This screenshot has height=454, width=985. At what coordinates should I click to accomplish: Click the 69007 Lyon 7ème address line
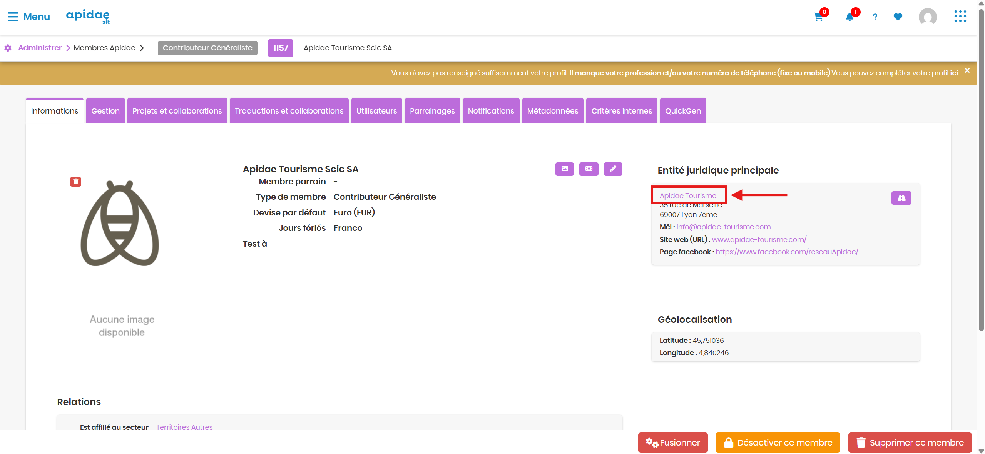(x=688, y=215)
